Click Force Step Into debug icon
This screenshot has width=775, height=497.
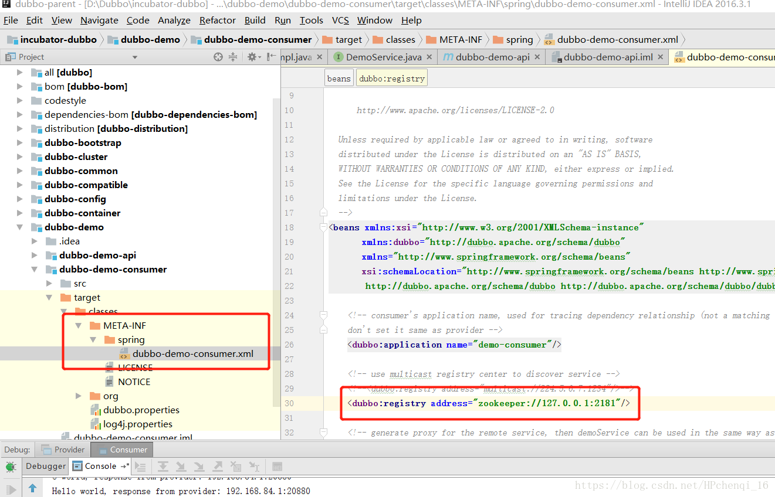[x=199, y=467]
